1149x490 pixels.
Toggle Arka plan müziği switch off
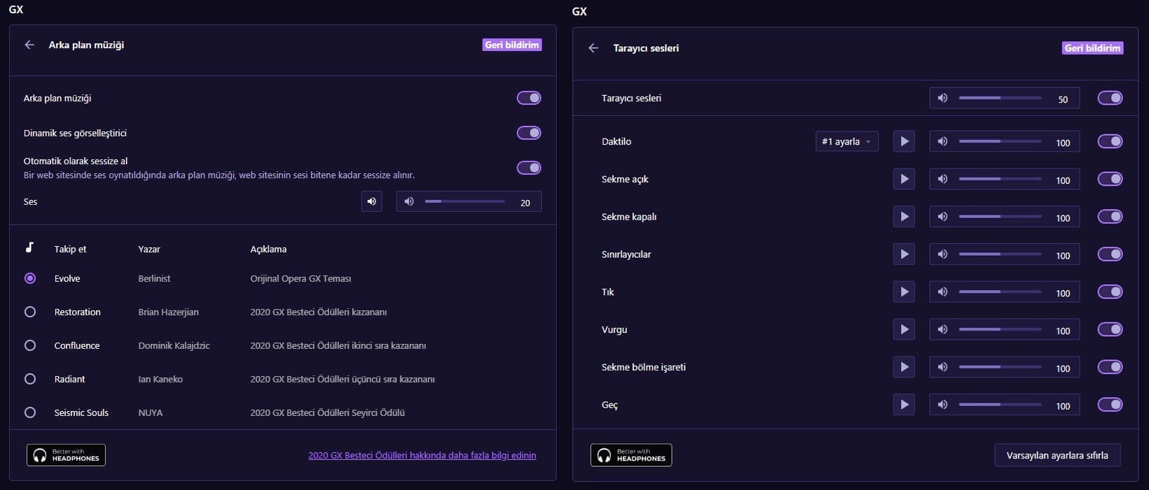pyautogui.click(x=529, y=99)
